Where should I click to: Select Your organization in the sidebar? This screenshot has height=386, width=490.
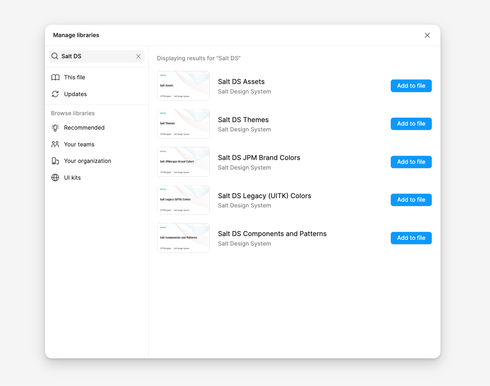pyautogui.click(x=88, y=161)
